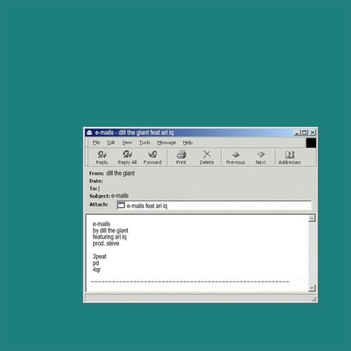351x351 pixels.
Task: Click the To field cursor
Action: click(99, 189)
